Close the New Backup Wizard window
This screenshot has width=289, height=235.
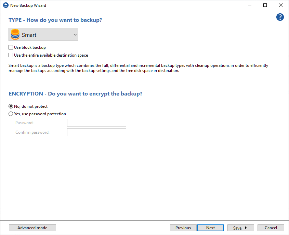pos(280,5)
